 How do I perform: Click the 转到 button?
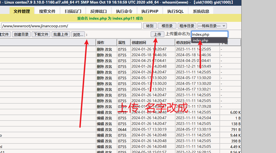pos(150,26)
